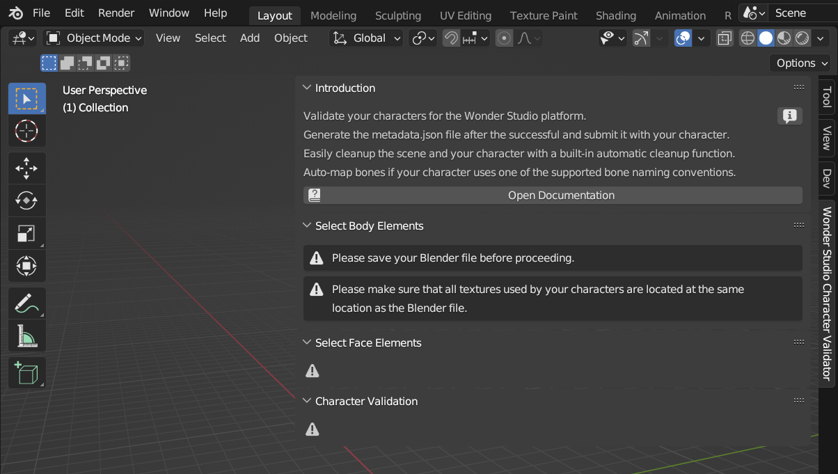Toggle show gizmos
Viewport: 838px width, 474px height.
[641, 38]
